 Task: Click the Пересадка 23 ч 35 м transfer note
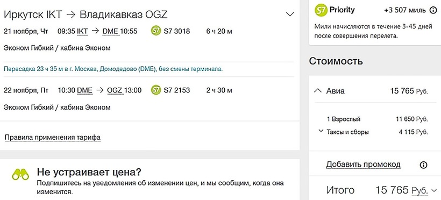point(113,69)
